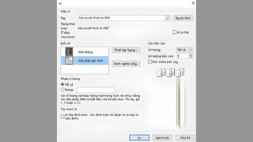Select the Kiểu Bảng style icon
This screenshot has height=142, width=253.
tap(69, 51)
